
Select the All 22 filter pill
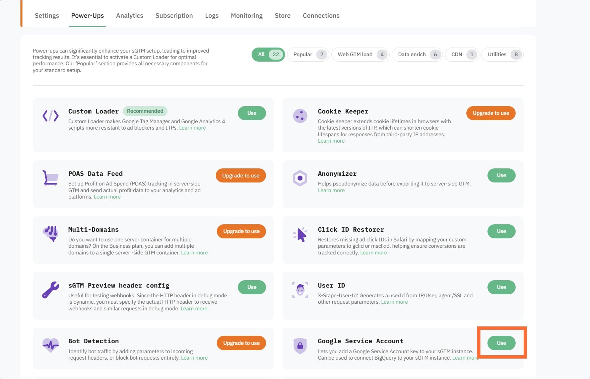click(x=268, y=55)
